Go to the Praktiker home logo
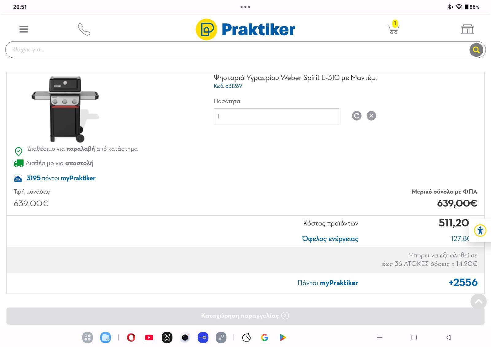 pos(245,29)
